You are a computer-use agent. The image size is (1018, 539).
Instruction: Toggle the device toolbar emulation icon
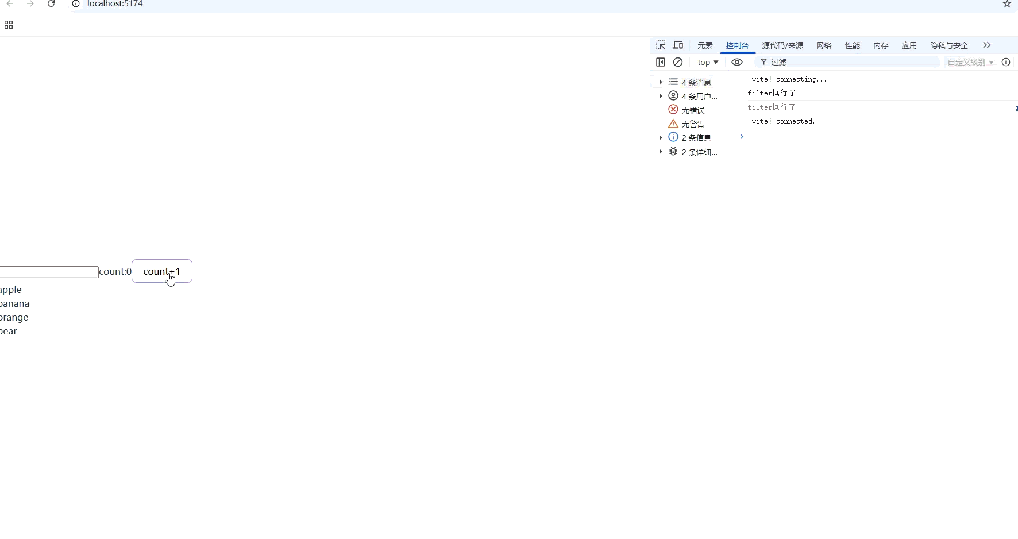678,45
